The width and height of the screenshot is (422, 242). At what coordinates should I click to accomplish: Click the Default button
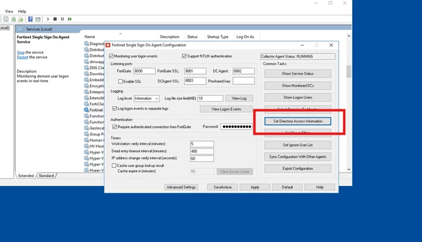287,187
